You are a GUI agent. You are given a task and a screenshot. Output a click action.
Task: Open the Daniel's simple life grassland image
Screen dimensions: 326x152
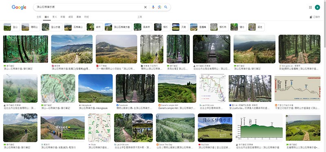(177, 88)
